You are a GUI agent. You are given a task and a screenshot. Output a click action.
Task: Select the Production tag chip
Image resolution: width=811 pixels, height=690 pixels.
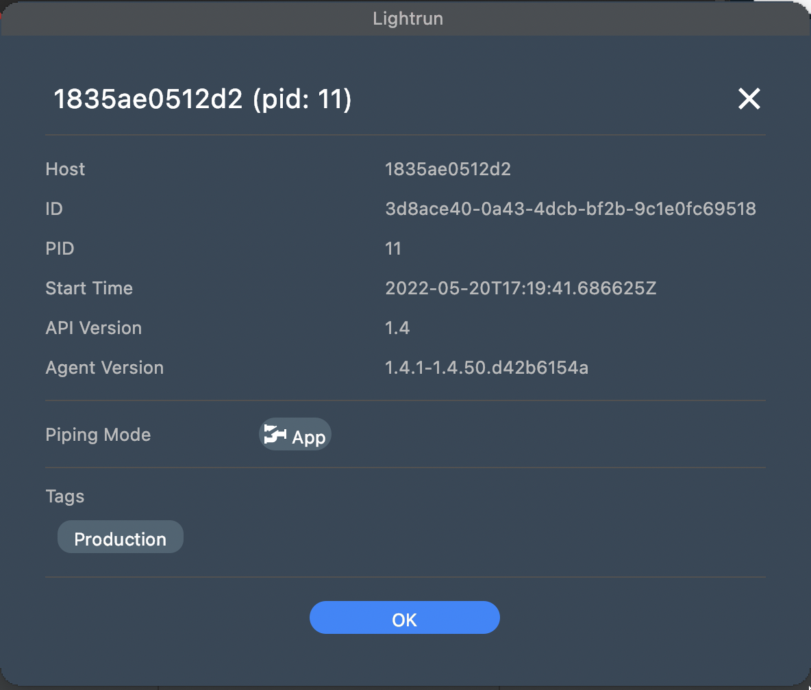[x=121, y=538]
